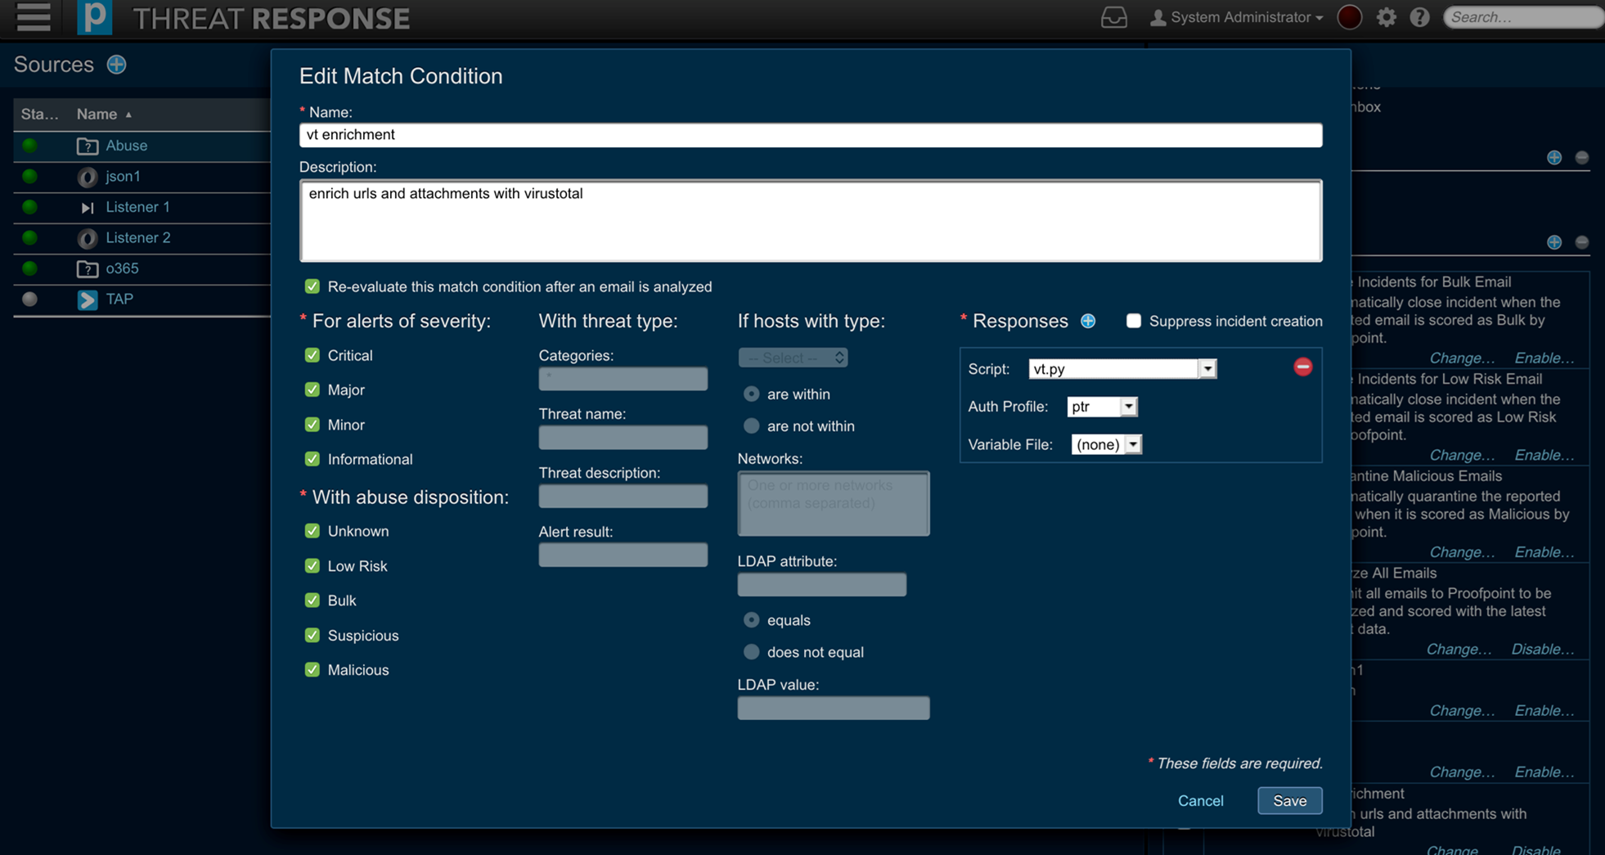Screen dimensions: 1605x855
Task: Open the host type Select dropdown
Action: (x=793, y=358)
